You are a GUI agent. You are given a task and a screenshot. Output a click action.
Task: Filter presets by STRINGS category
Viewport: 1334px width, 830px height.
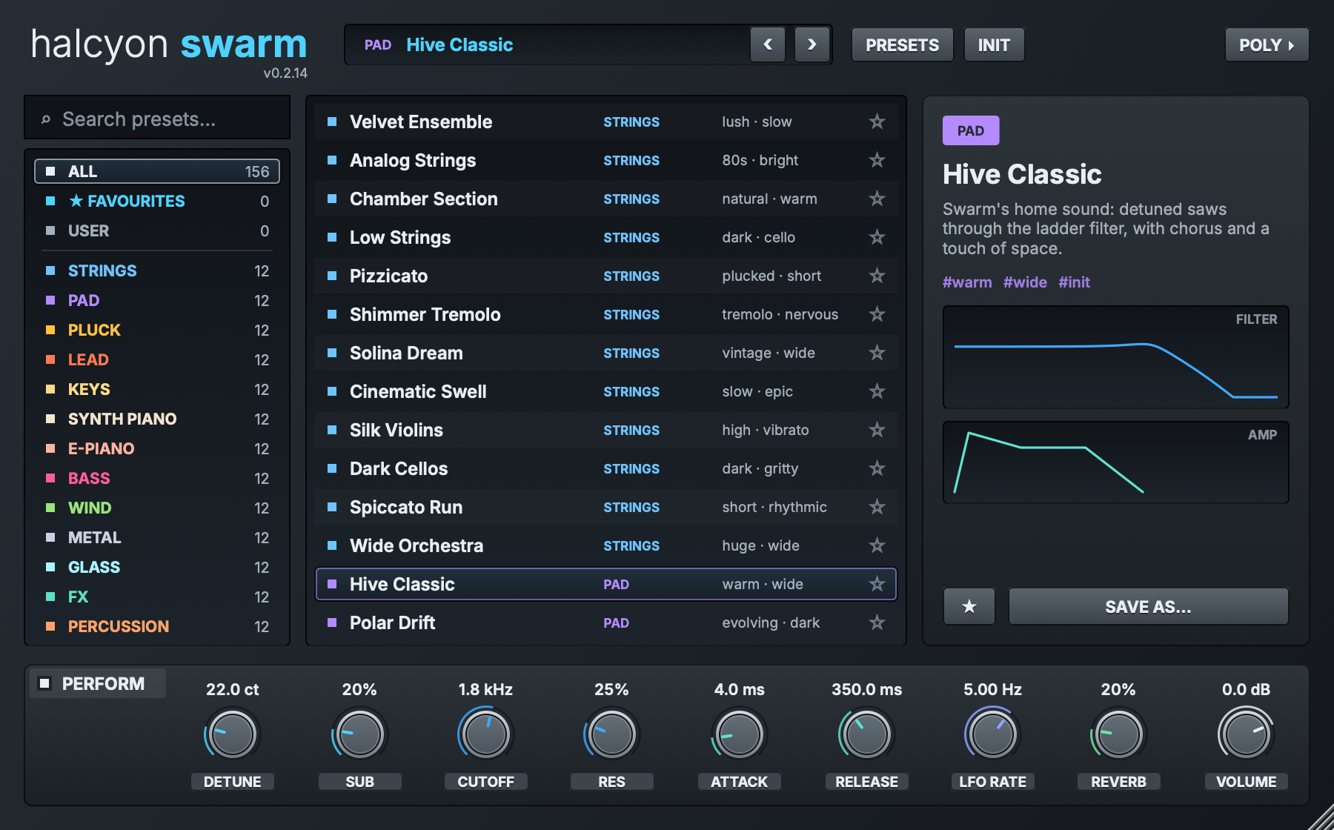[x=157, y=270]
